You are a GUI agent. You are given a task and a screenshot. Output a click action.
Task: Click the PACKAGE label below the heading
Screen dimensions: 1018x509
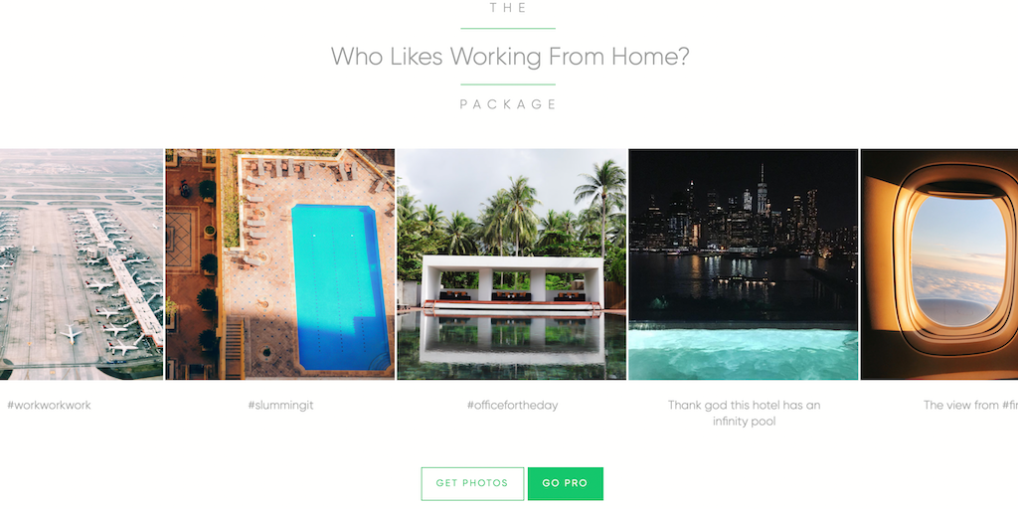pos(508,104)
